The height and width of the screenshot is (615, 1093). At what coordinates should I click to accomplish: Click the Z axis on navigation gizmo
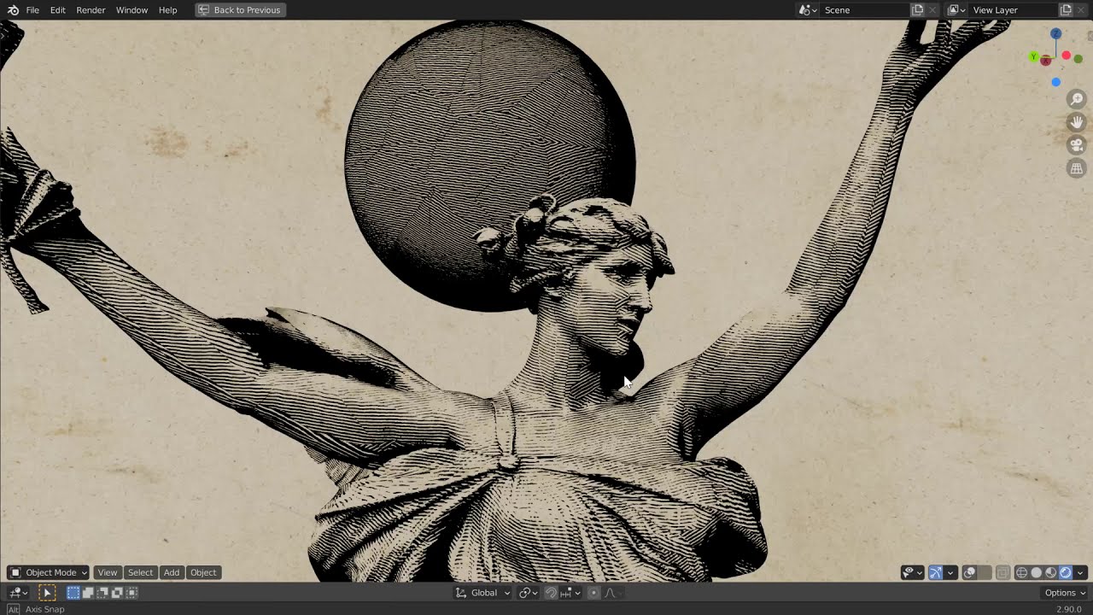point(1056,33)
